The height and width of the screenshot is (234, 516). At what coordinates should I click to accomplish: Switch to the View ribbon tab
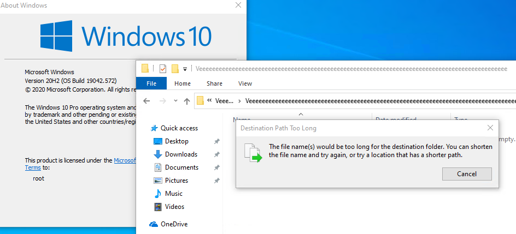245,83
